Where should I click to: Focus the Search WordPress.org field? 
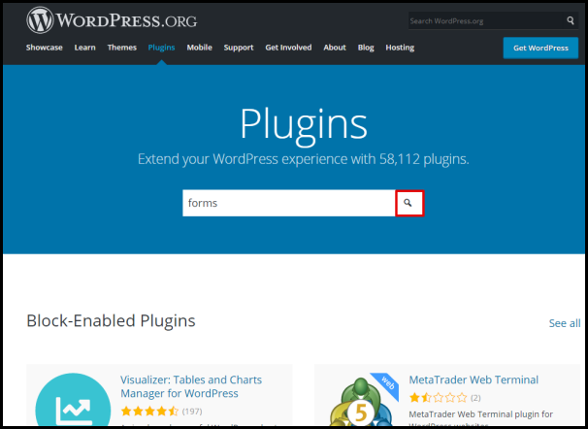coord(486,21)
